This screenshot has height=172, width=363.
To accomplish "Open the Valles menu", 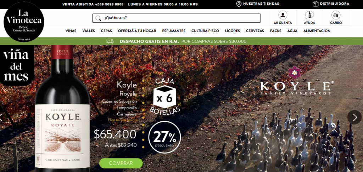I will click(89, 31).
